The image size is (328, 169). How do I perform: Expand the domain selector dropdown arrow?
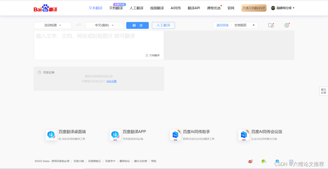pyautogui.click(x=254, y=25)
